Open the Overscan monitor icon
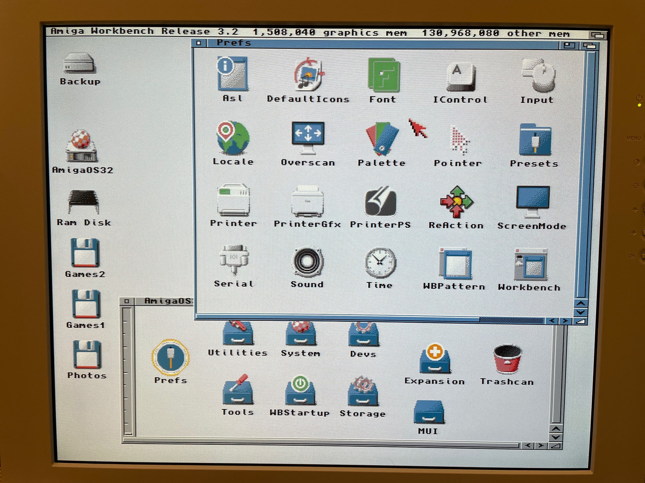645x483 pixels. point(308,138)
